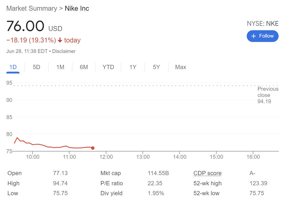Open the Disclaimer link
The image size is (294, 203).
coord(64,51)
